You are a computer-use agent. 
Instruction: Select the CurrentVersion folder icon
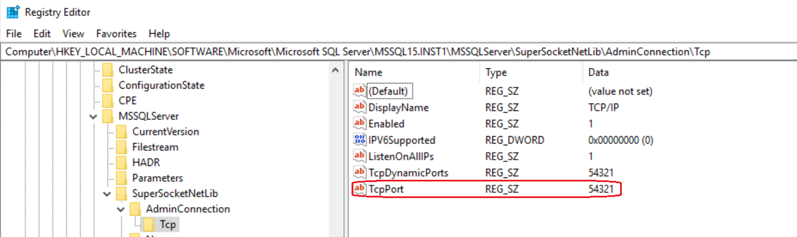122,132
